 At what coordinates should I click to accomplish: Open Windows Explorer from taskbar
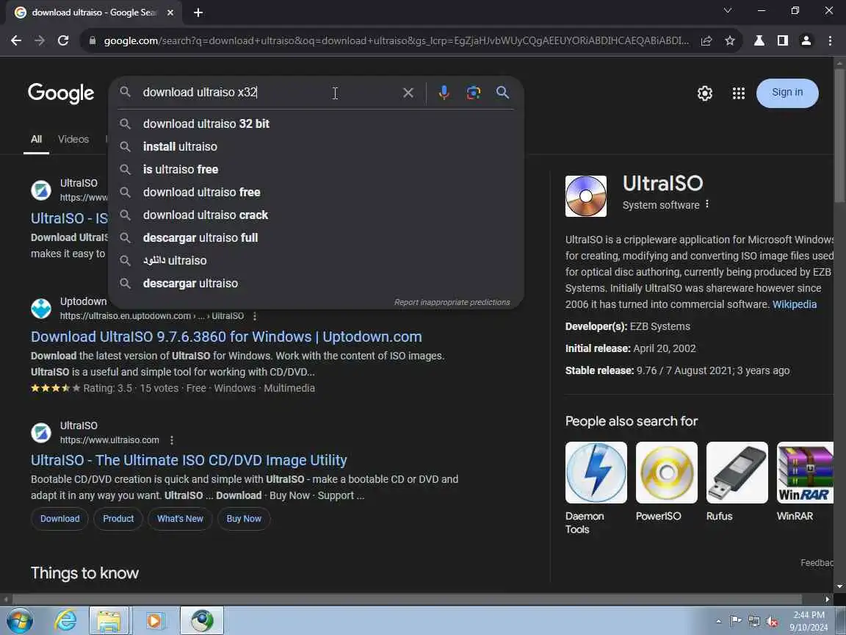pyautogui.click(x=109, y=620)
